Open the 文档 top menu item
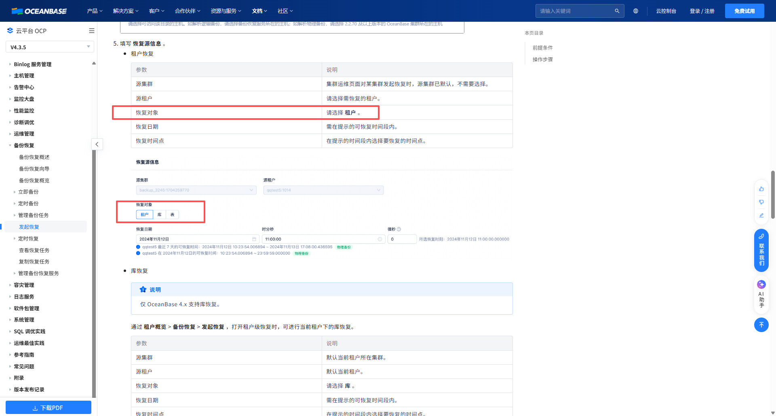Viewport: 776px width, 416px height. click(259, 11)
